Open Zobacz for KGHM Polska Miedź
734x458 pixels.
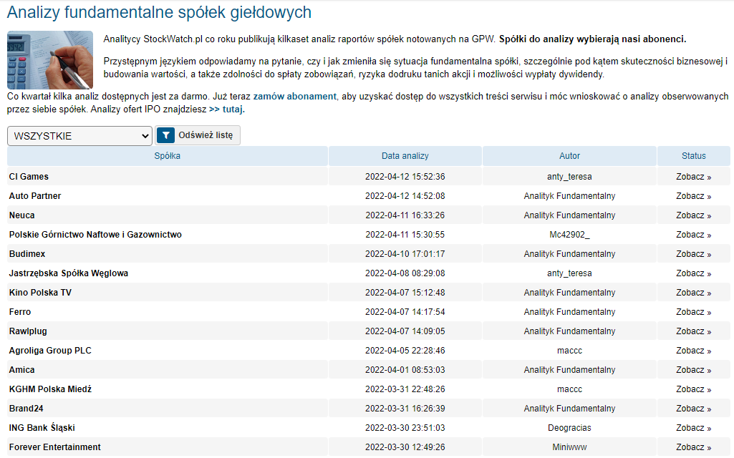(693, 389)
